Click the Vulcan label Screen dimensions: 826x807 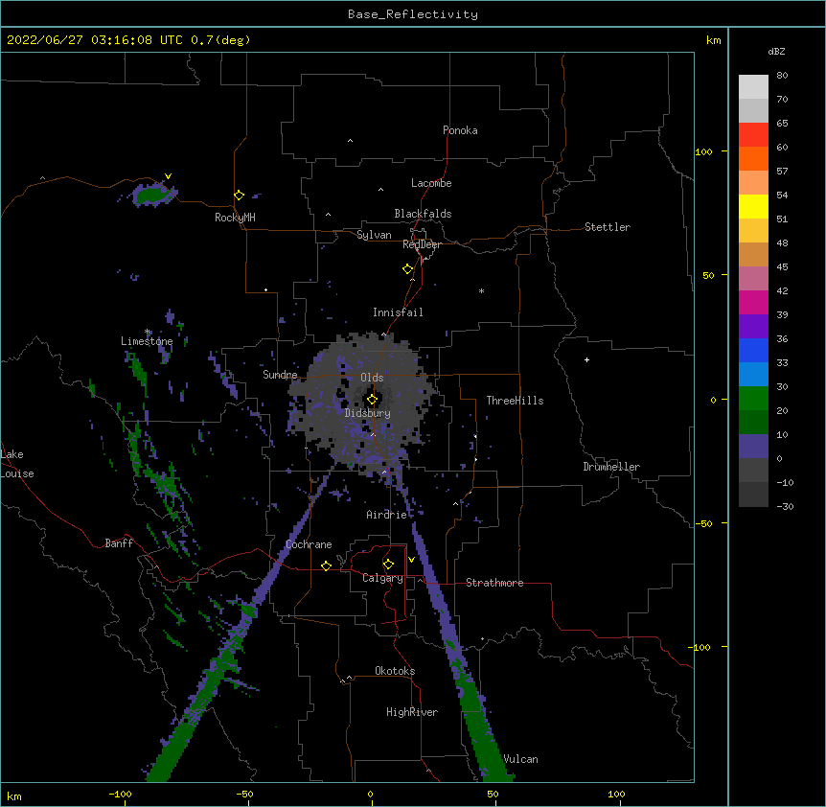tap(520, 759)
